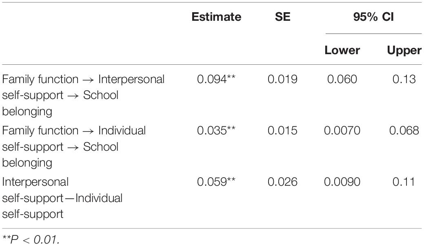
Task: Select the Family function → Interpersonal row label
Action: pyautogui.click(x=83, y=95)
